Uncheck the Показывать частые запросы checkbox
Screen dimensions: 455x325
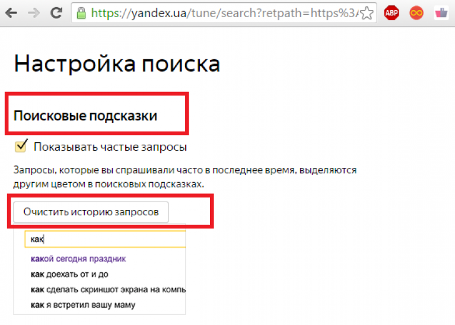[x=21, y=146]
